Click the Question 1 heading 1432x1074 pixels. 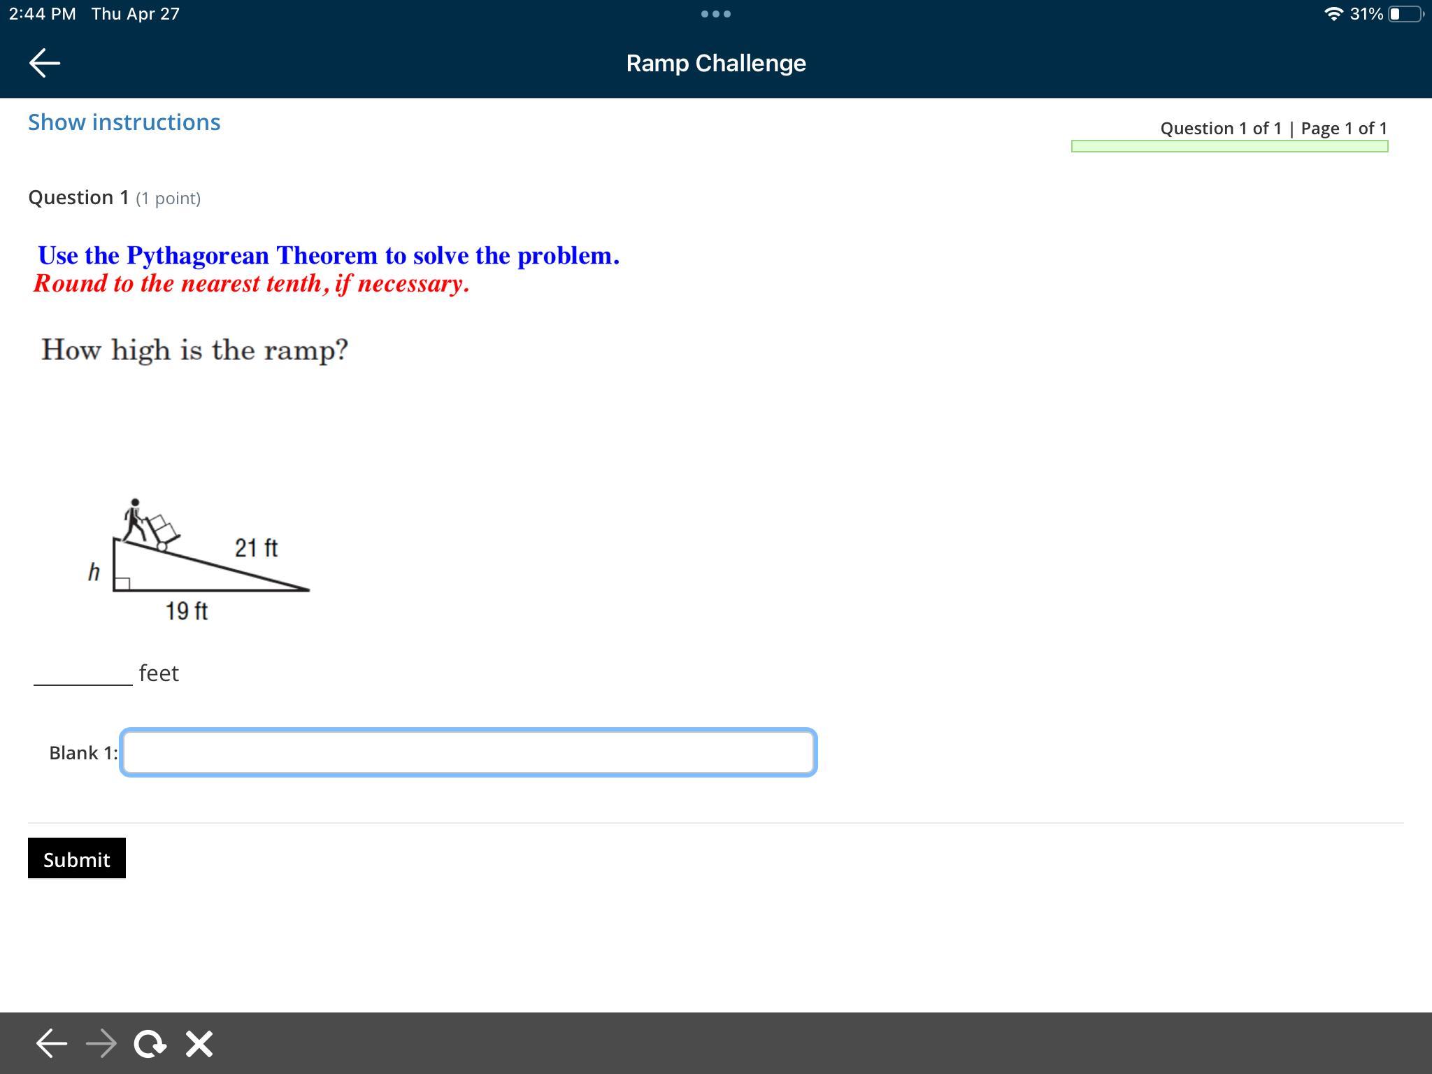[78, 198]
